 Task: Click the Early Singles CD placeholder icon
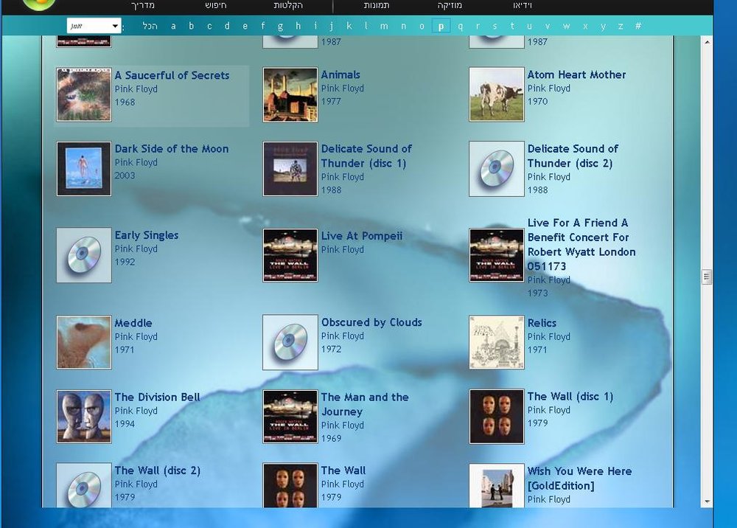[84, 255]
